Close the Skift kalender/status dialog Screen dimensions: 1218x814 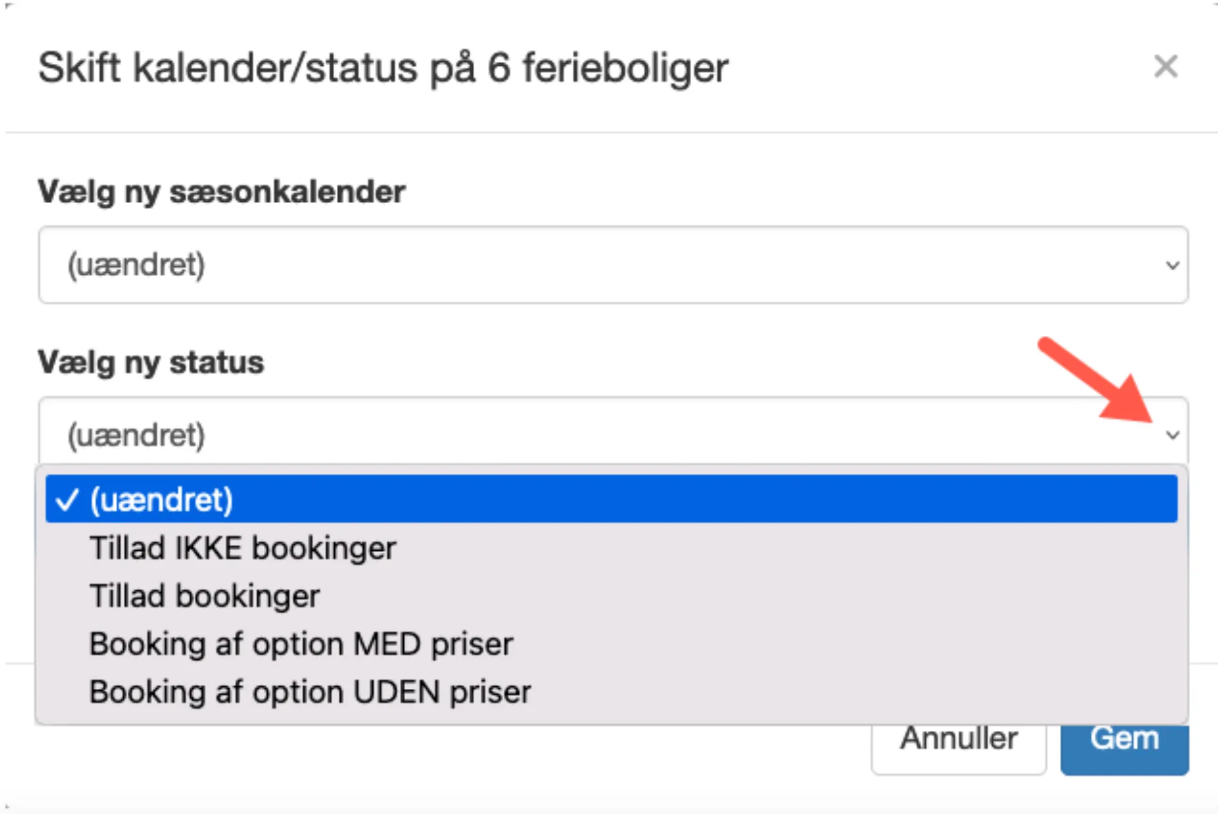[1165, 66]
